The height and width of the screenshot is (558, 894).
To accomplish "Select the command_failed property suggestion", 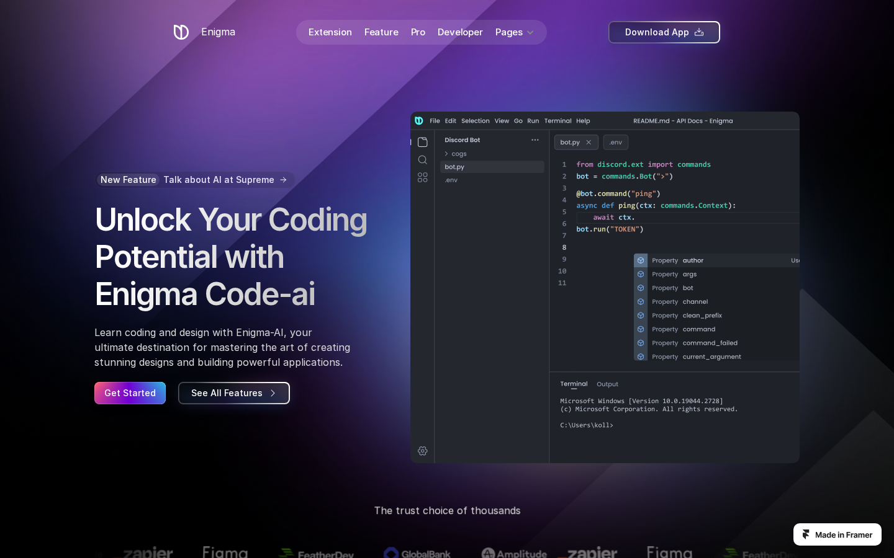I will [x=716, y=343].
